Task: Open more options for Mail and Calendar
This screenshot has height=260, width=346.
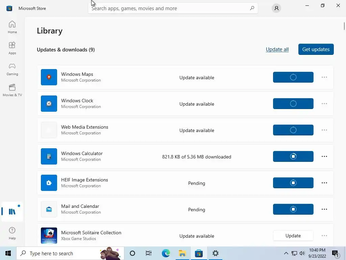Action: pos(324,209)
